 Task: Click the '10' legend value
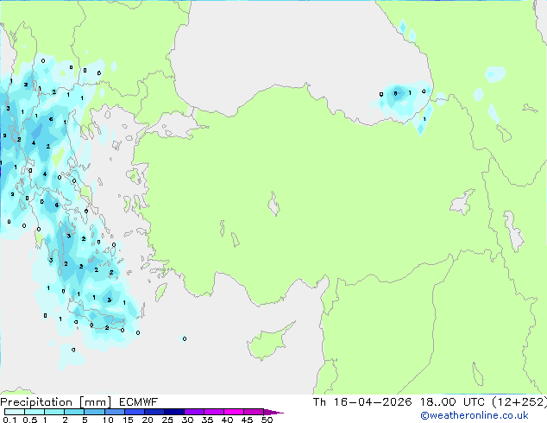[x=108, y=420]
